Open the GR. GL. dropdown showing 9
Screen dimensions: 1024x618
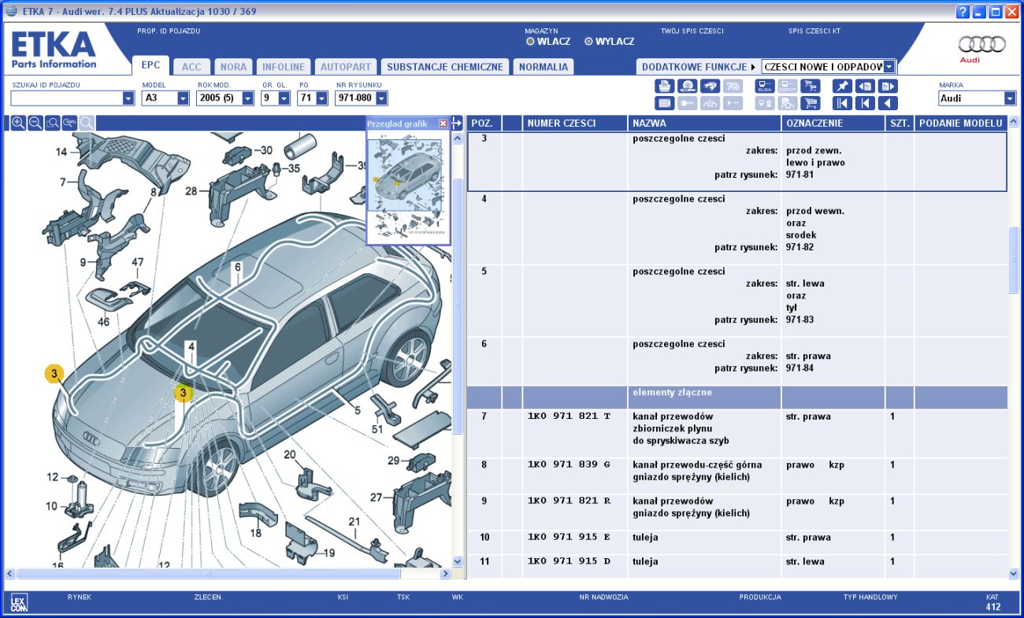pyautogui.click(x=284, y=98)
